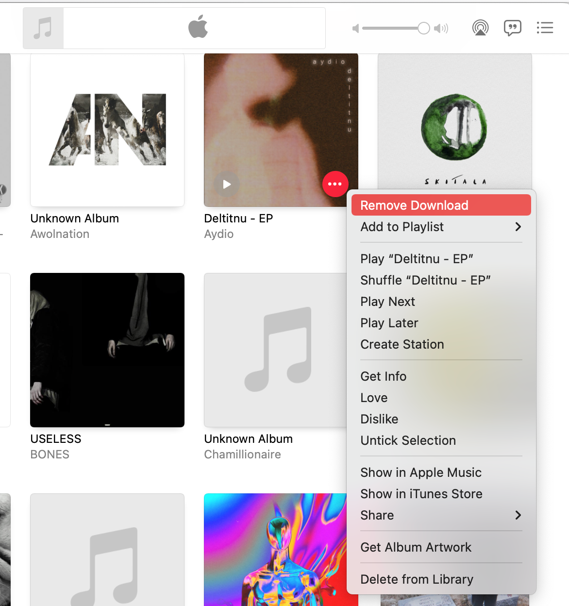Viewport: 569px width, 606px height.
Task: Select Dislike in context menu
Action: (441, 419)
